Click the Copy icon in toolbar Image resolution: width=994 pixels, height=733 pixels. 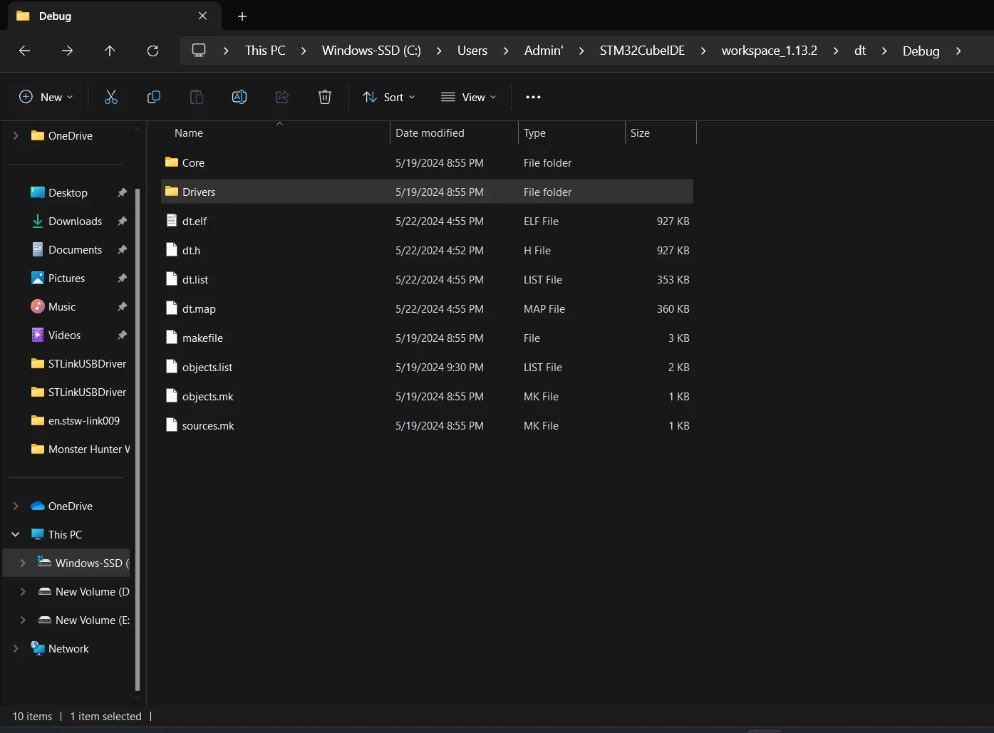(x=153, y=97)
